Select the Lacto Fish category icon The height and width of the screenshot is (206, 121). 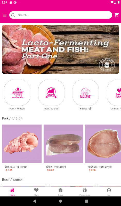[x=86, y=93]
